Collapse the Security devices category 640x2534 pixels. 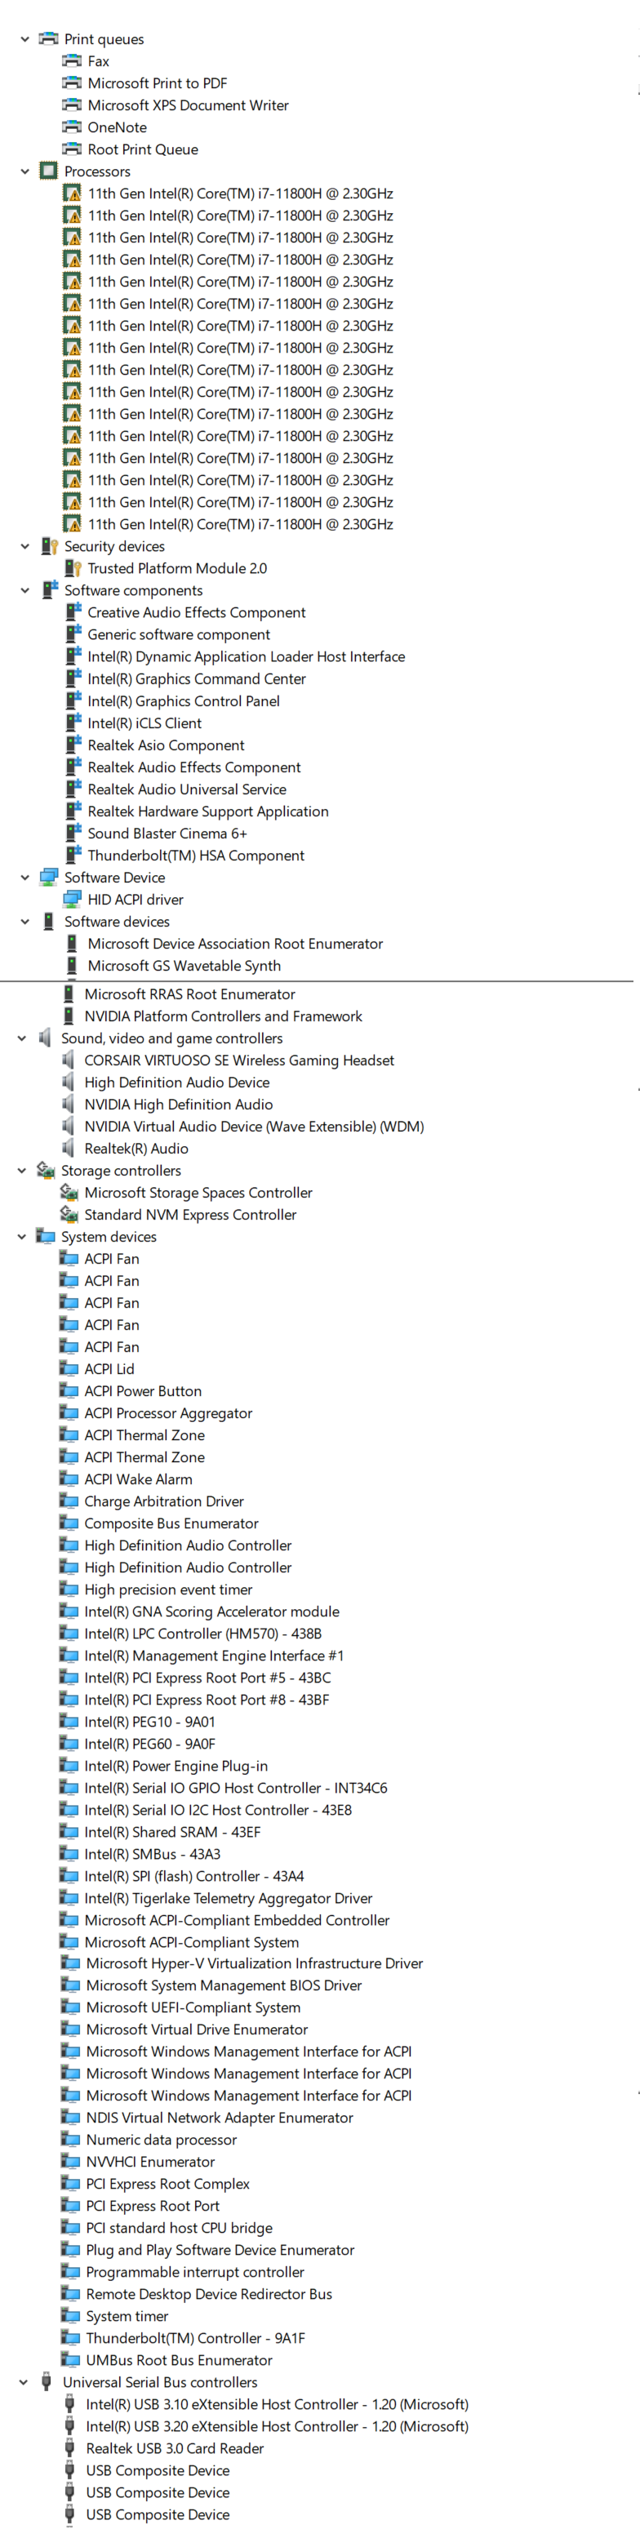click(x=24, y=546)
